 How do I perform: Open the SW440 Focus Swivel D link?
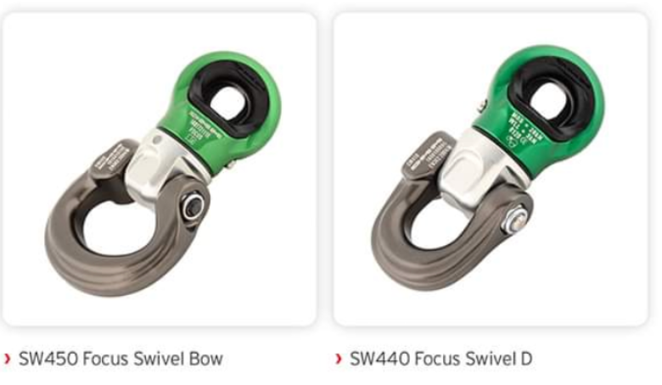[x=440, y=359]
